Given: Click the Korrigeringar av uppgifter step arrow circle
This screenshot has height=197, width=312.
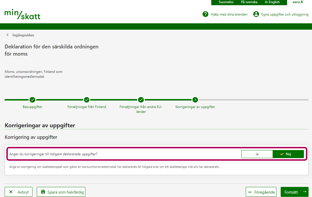Looking at the screenshot, I should pos(195,100).
